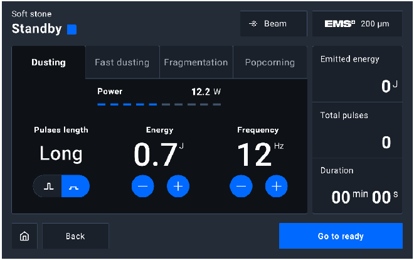Open the Beam settings button
This screenshot has width=414, height=260.
click(x=273, y=24)
